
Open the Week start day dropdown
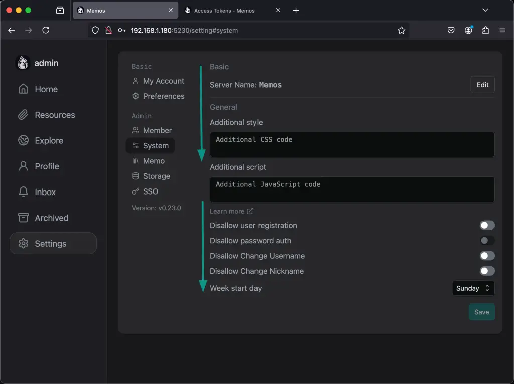point(472,288)
